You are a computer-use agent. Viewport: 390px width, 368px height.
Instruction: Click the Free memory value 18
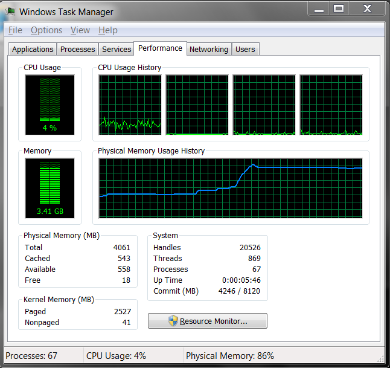pyautogui.click(x=126, y=280)
